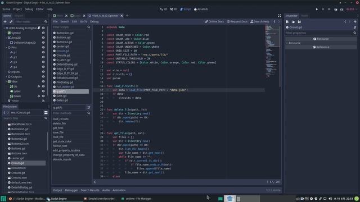Viewport: 360px width, 202px height.
Task: Go to previous object in Inspector history
Action: pos(345,22)
